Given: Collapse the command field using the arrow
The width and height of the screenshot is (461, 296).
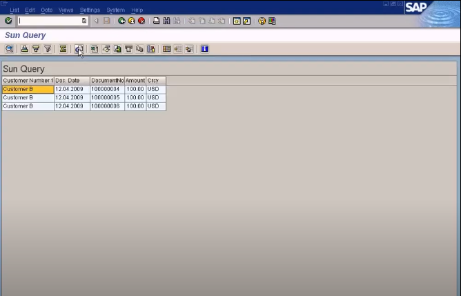Looking at the screenshot, I should coord(96,21).
